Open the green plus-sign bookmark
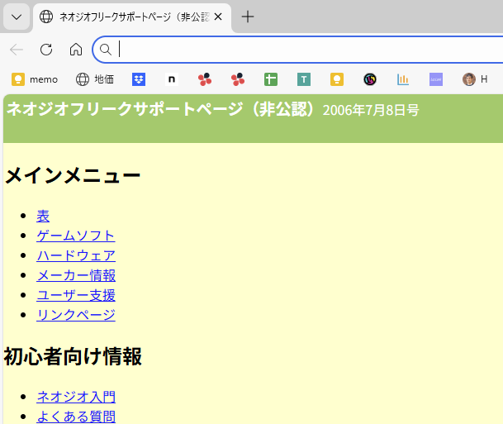The width and height of the screenshot is (503, 424). coord(271,79)
